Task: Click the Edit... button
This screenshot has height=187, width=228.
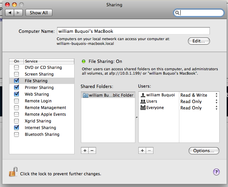Action: 199,41
